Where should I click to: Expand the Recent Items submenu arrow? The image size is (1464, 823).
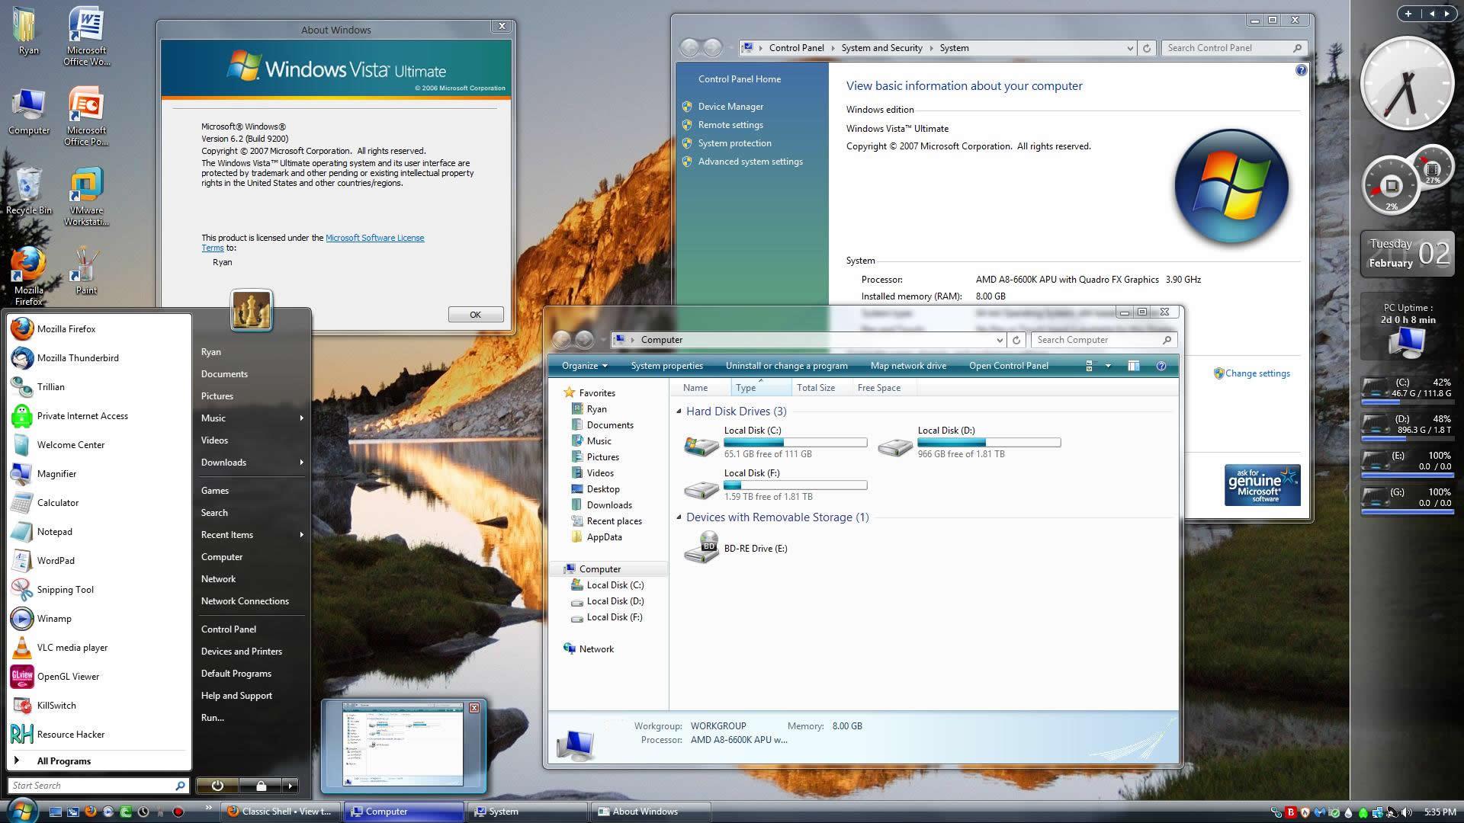pyautogui.click(x=302, y=535)
